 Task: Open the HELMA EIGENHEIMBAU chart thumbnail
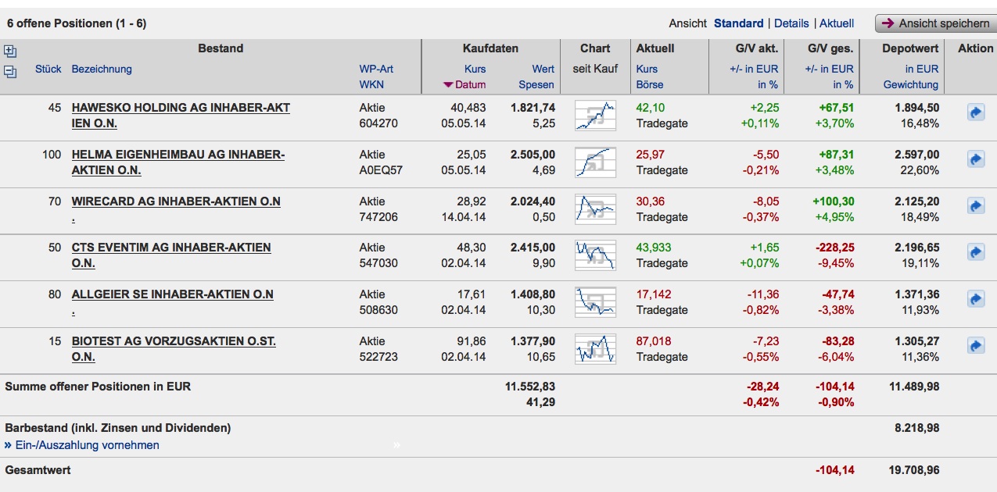pos(595,162)
